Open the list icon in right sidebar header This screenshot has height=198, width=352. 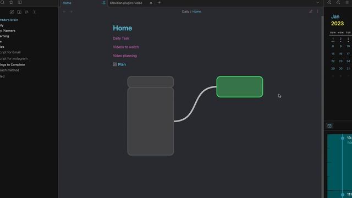tap(347, 2)
